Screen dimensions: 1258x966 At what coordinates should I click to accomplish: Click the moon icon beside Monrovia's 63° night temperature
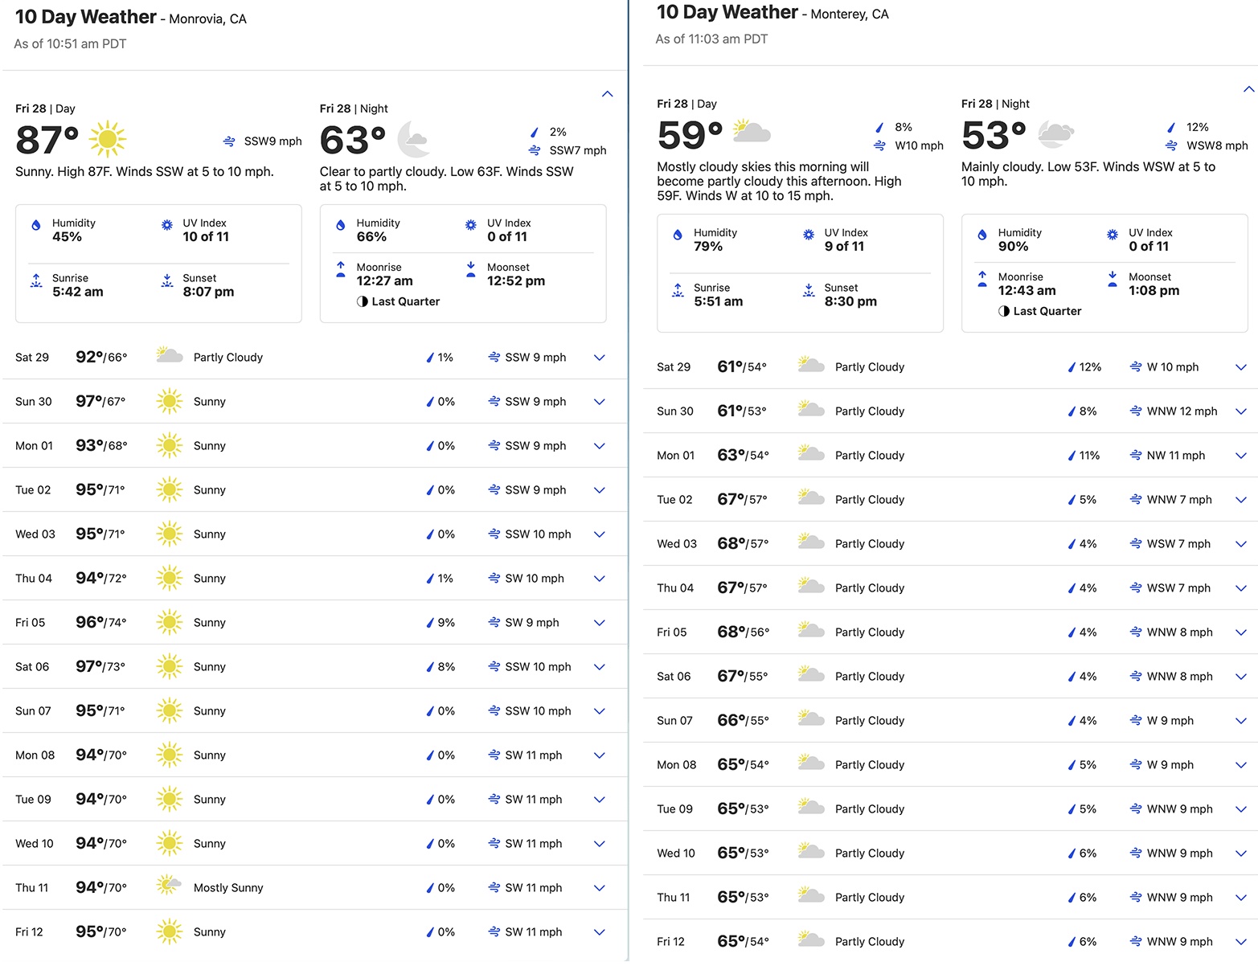413,139
